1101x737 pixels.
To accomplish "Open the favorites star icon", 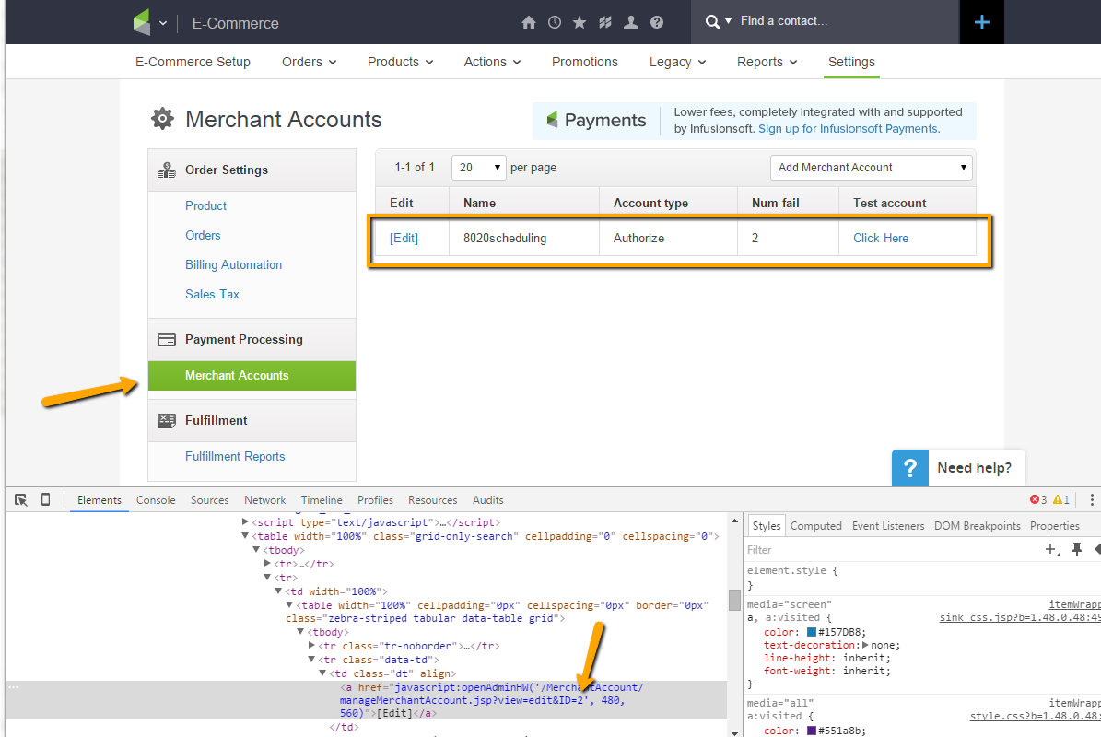I will (x=580, y=22).
